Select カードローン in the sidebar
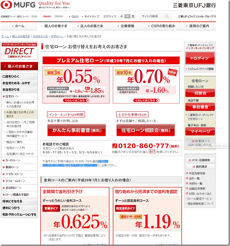The image size is (230, 246). tap(13, 160)
